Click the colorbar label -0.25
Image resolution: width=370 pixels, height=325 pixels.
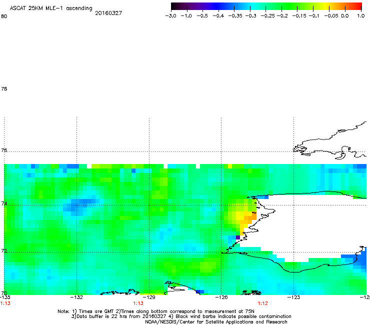(267, 16)
